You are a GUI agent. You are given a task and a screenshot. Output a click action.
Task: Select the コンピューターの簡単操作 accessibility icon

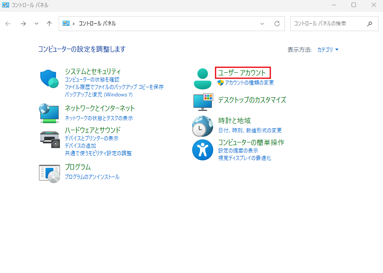point(202,149)
